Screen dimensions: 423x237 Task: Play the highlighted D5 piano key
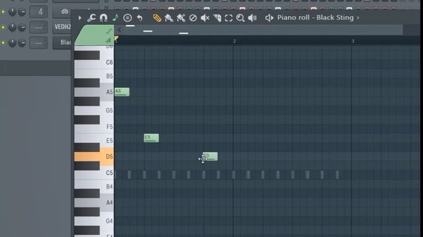94,157
